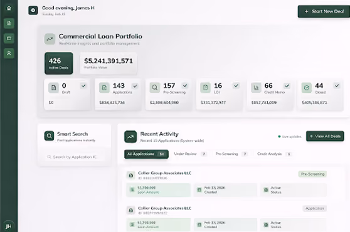Screen dimensions: 350x232
Task: Click the JH avatar at sidebar bottom
Action: pyautogui.click(x=9, y=226)
